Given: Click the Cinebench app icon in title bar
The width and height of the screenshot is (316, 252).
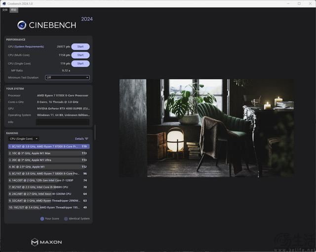Looking at the screenshot, I should (4, 3).
